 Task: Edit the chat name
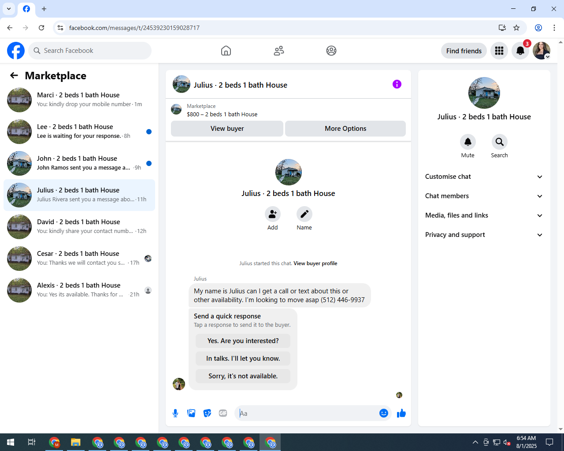pyautogui.click(x=304, y=214)
